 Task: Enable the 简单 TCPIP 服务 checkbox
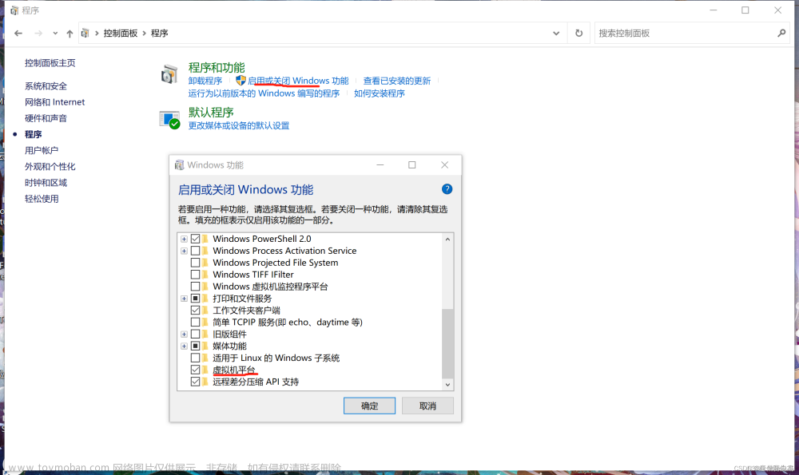(195, 322)
